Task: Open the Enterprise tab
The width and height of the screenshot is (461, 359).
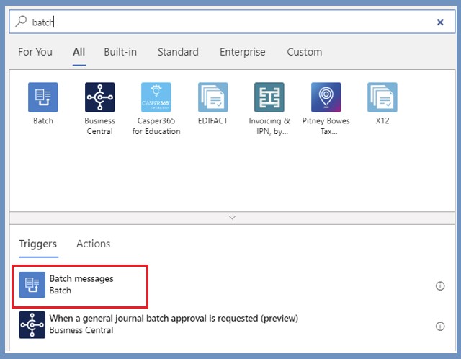Action: pos(243,52)
